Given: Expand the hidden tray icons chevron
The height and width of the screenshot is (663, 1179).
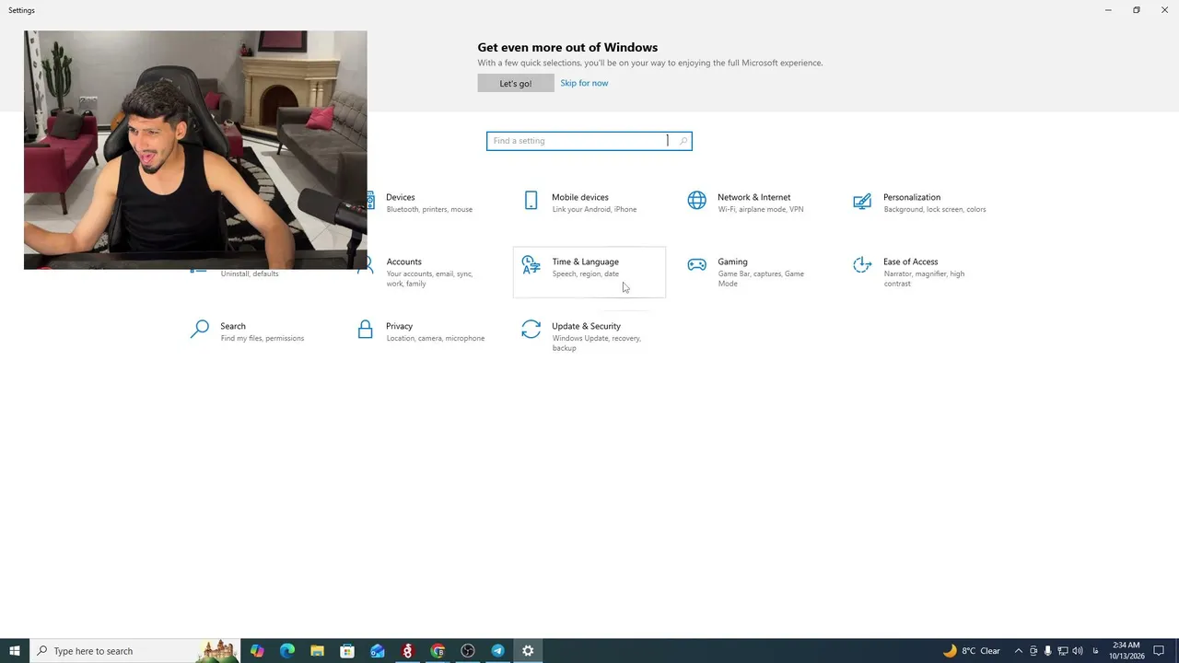Looking at the screenshot, I should click(x=1019, y=651).
